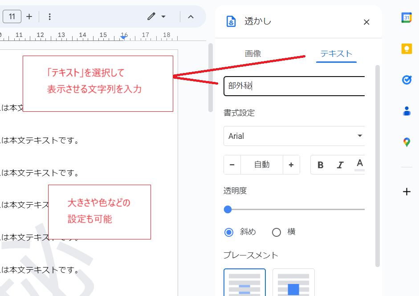This screenshot has width=419, height=296.
Task: Click the watermark panel vertical scrollbar
Action: point(377,166)
